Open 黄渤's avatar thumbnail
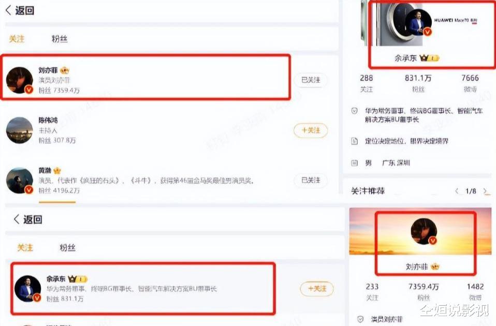 (20, 181)
